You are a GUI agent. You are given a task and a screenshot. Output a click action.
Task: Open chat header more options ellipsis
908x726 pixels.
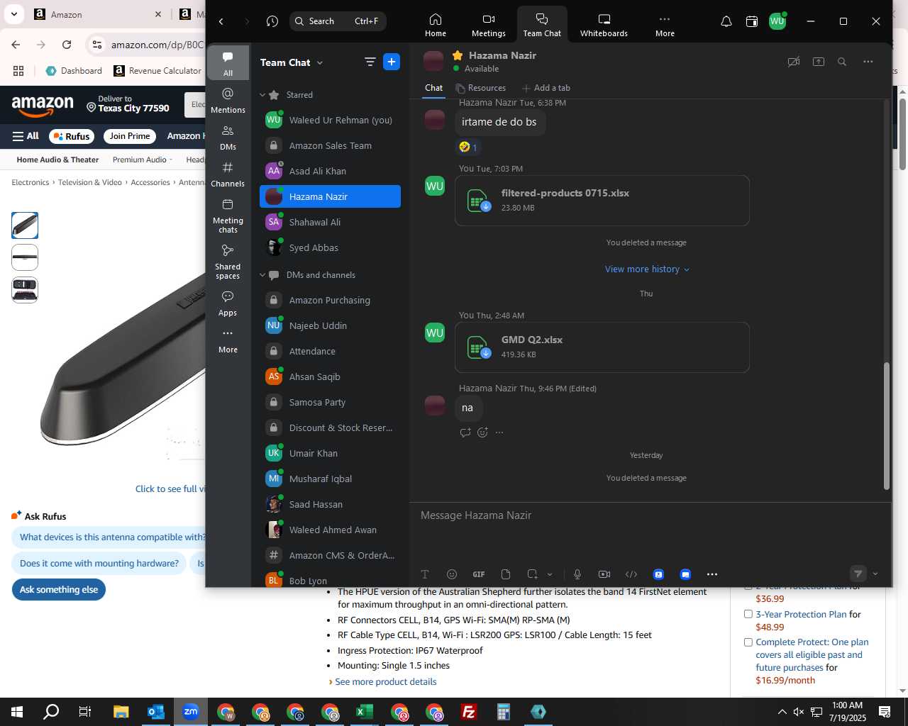(868, 62)
